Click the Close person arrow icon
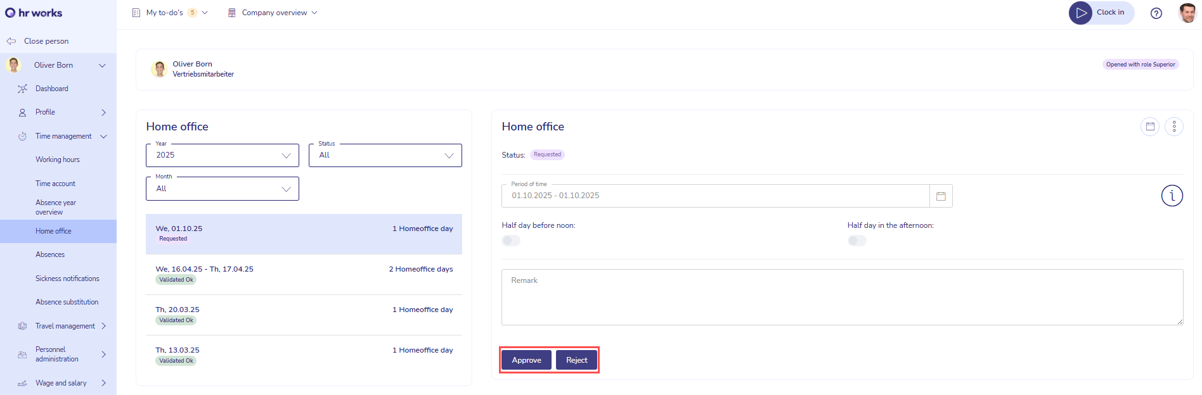The image size is (1202, 395). 11,41
